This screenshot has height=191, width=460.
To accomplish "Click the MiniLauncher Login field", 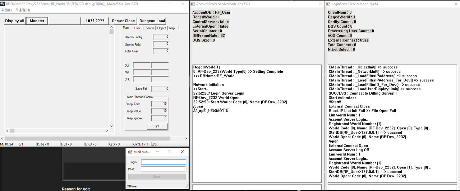I will (164, 162).
